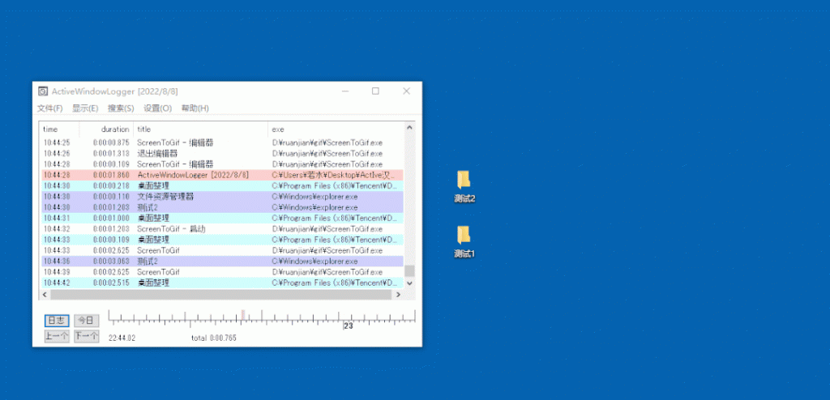Click the C:¥Users¥若水¥Desktop exe path cell
Image resolution: width=830 pixels, height=400 pixels.
click(333, 175)
